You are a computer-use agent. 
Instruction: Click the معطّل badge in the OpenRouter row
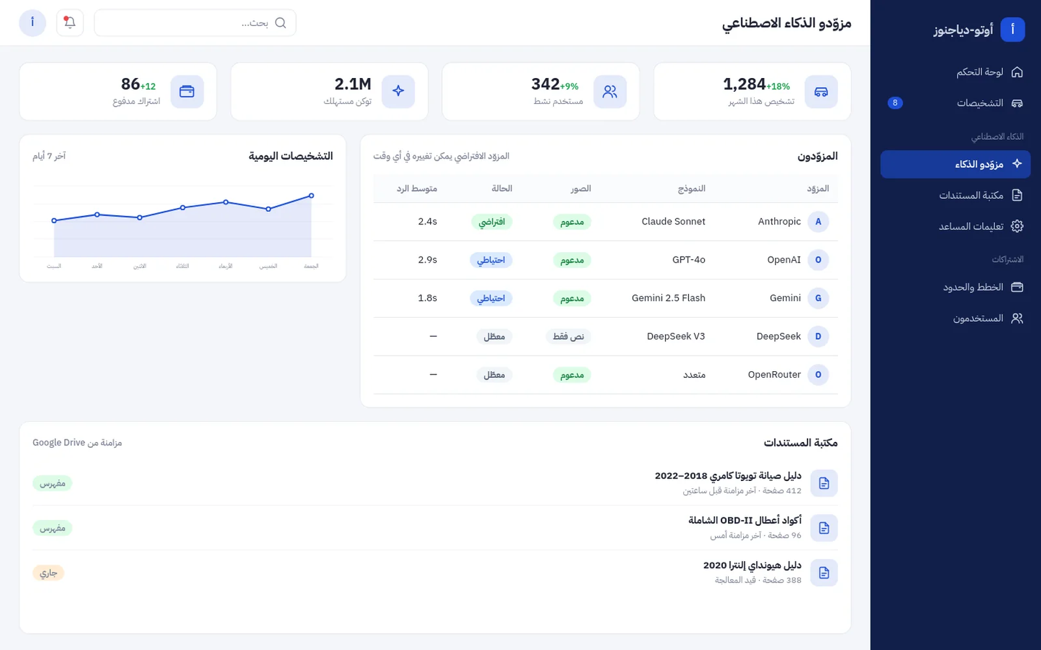tap(494, 375)
